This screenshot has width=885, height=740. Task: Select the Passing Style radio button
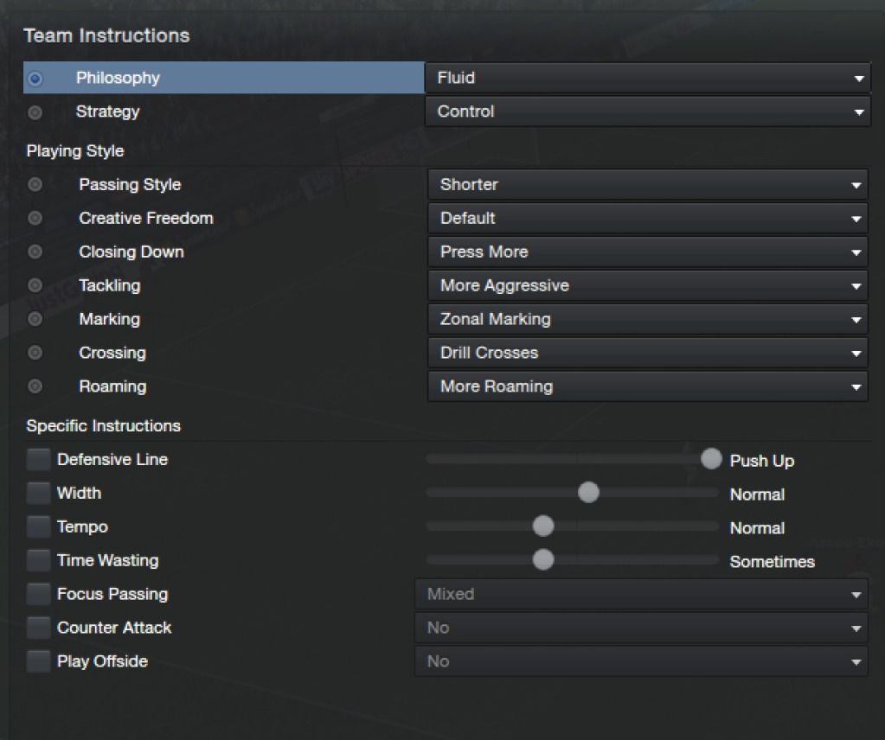click(35, 184)
